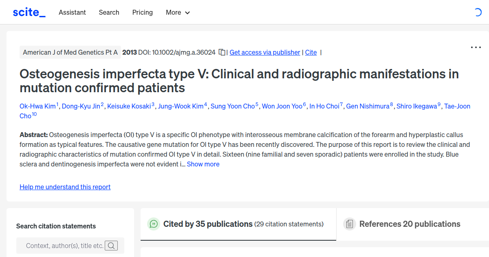489x257 pixels.
Task: Open the Cite link
Action: 311,52
